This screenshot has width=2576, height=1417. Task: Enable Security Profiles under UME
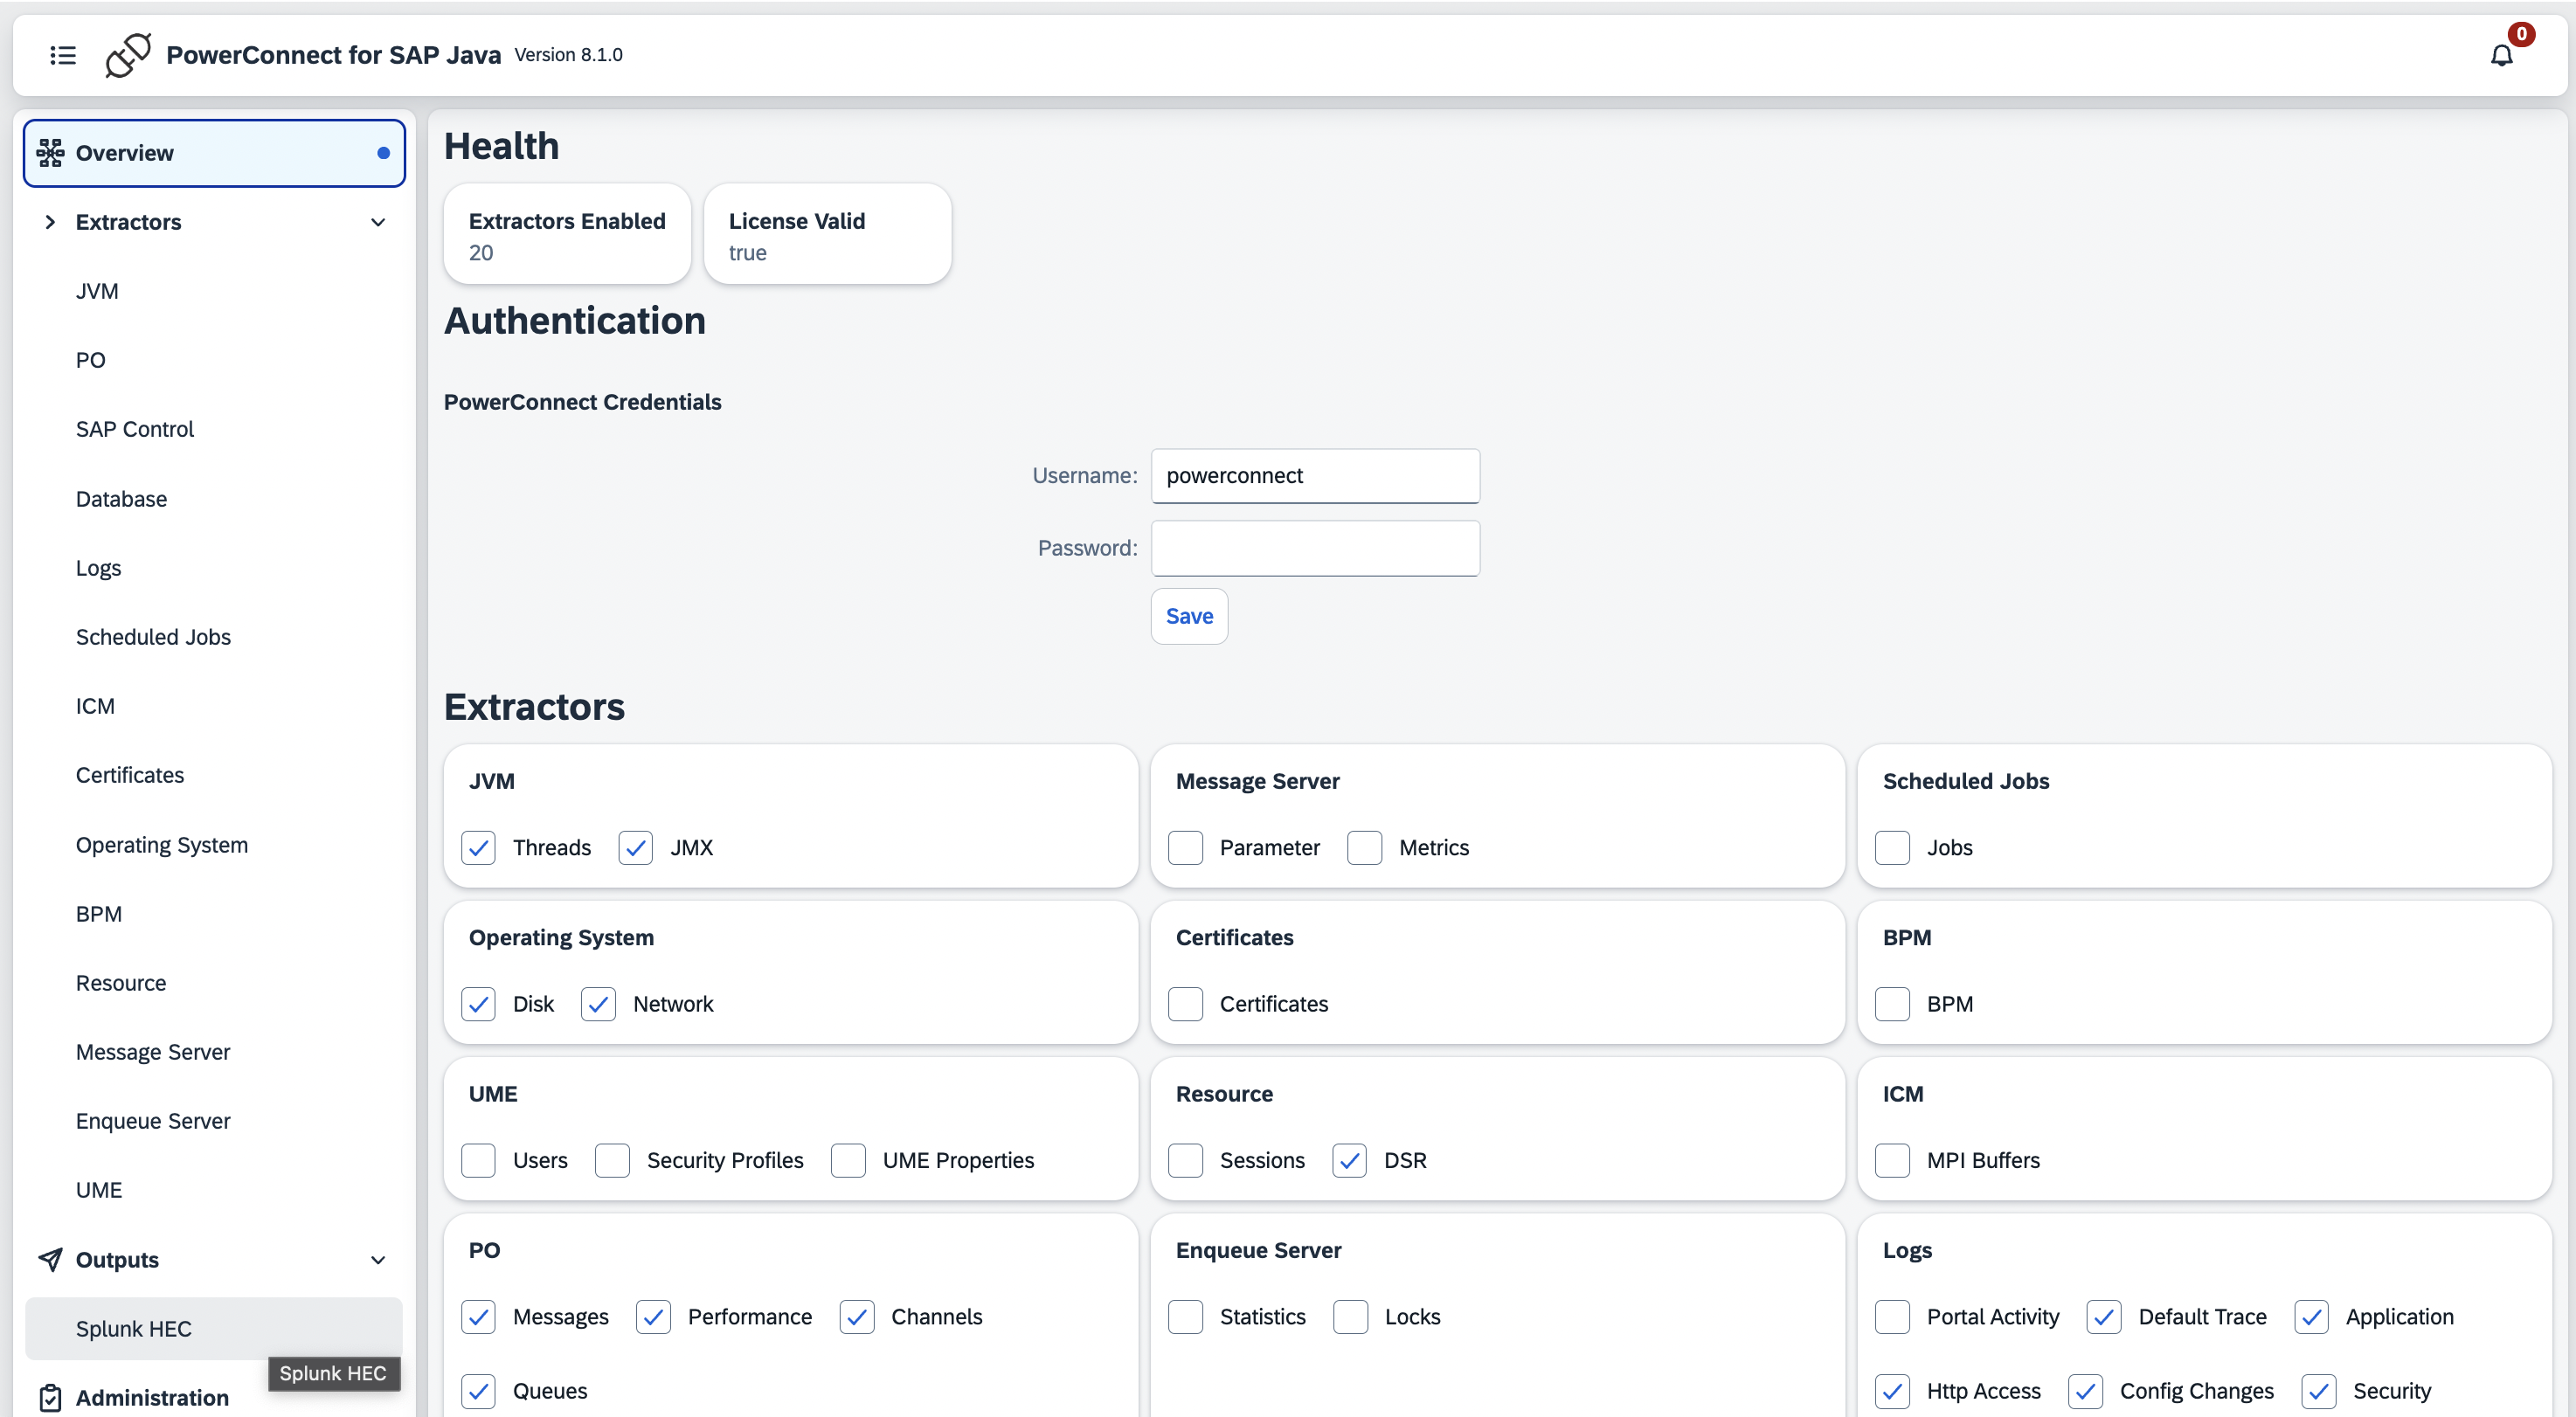click(x=612, y=1160)
